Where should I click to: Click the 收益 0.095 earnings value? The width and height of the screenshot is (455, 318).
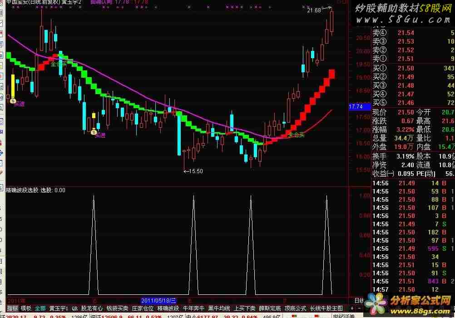(x=406, y=174)
